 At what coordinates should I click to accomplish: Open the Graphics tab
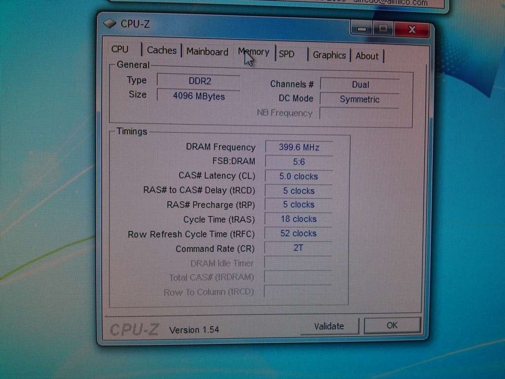tap(329, 55)
